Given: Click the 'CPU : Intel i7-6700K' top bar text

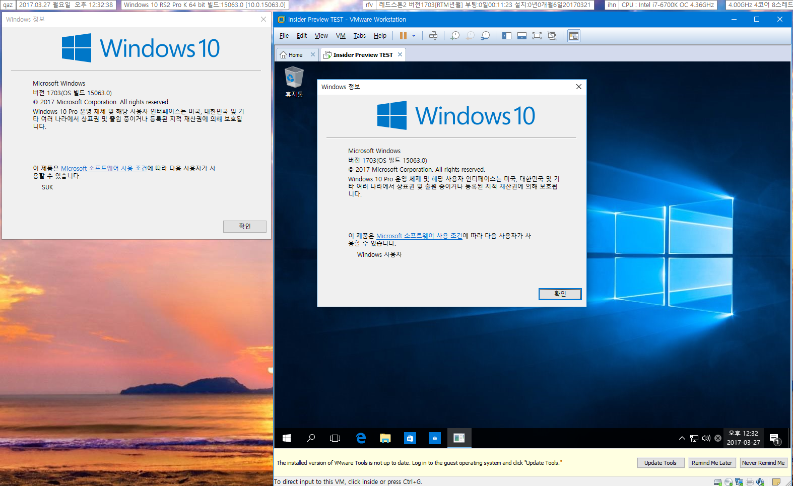Looking at the screenshot, I should (x=668, y=5).
